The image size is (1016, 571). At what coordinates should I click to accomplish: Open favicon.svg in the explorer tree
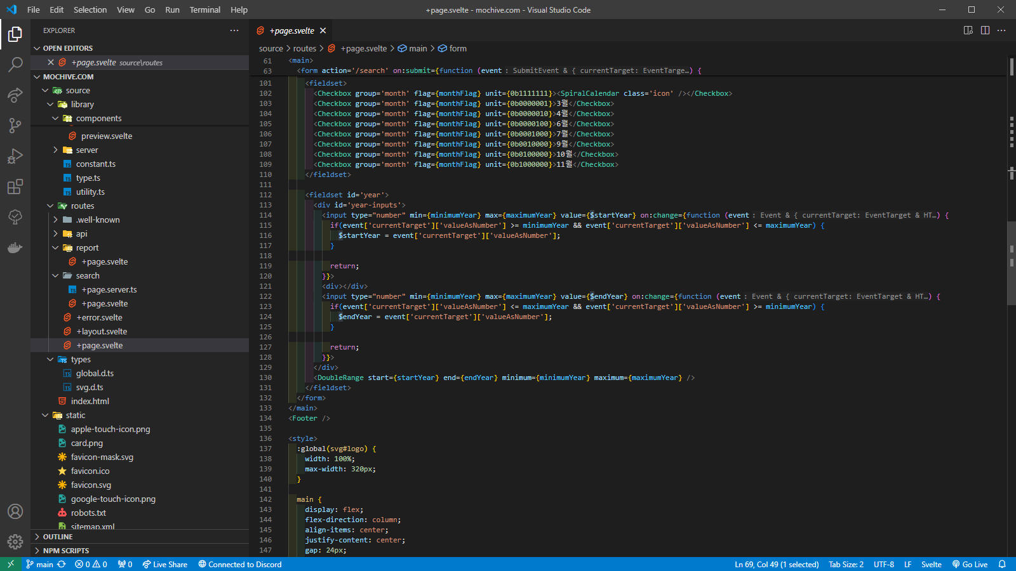pos(91,485)
